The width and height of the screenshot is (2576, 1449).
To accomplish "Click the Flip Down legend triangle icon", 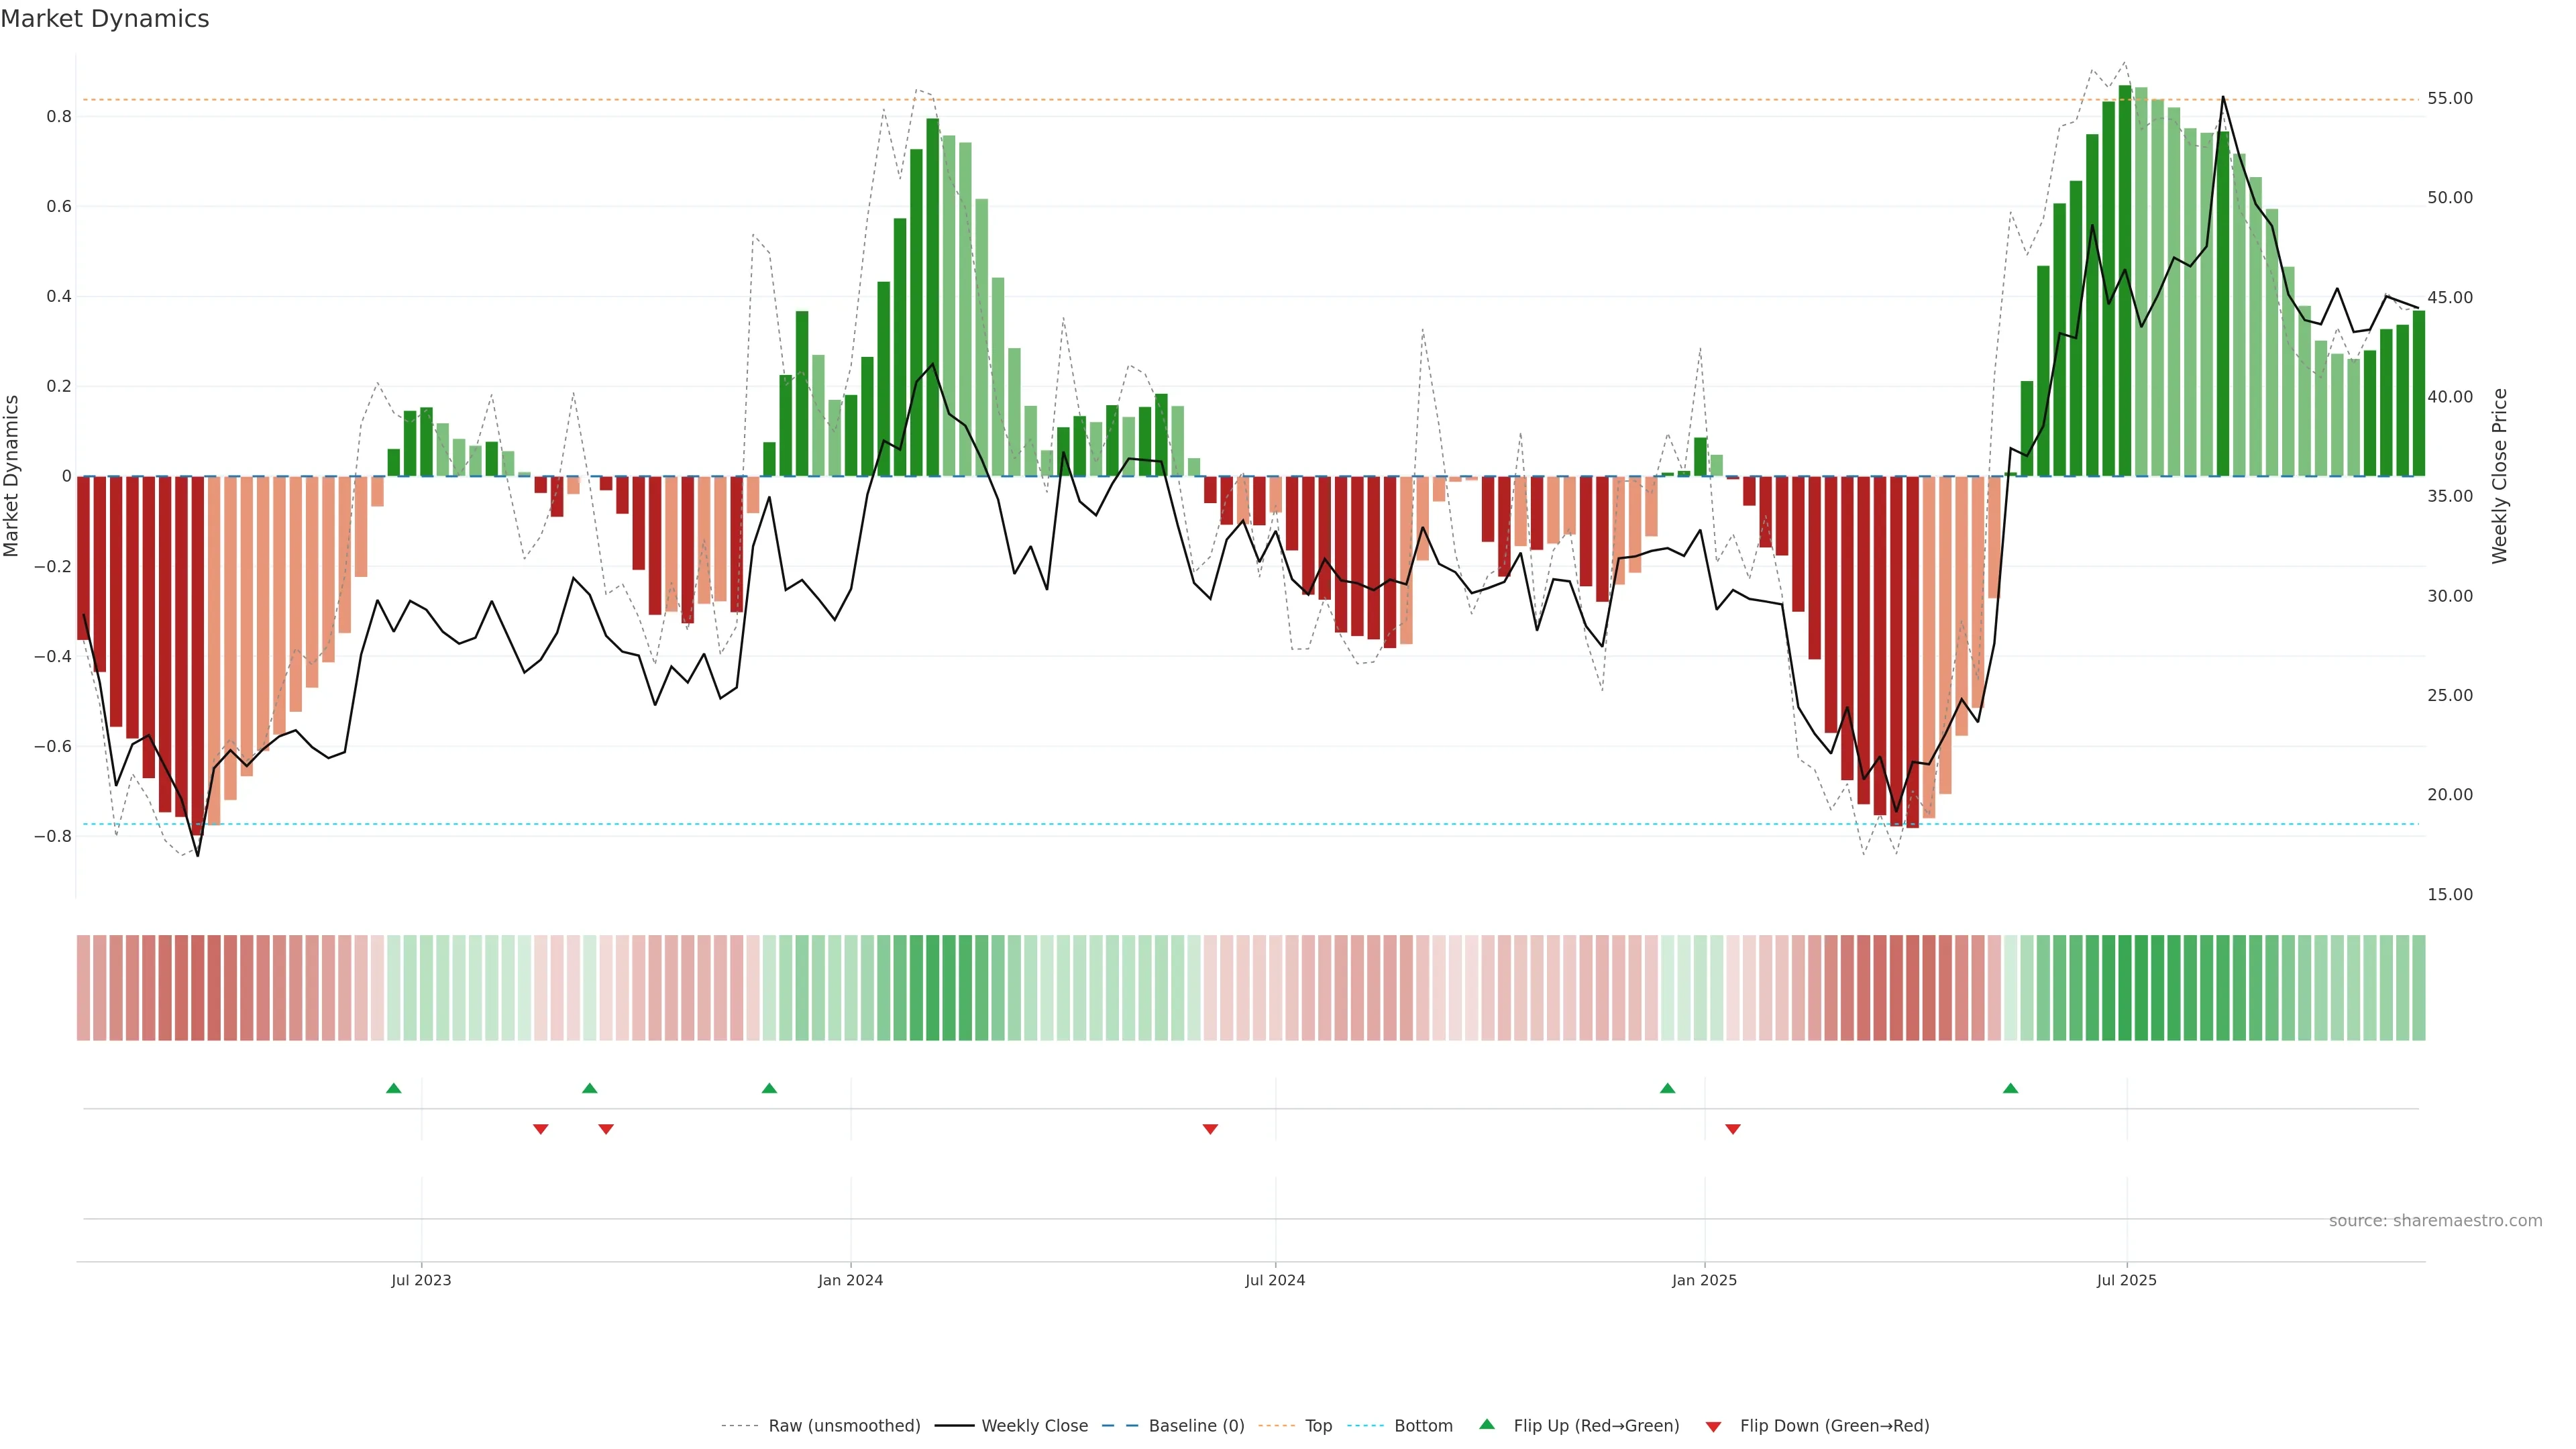I will pyautogui.click(x=1713, y=1426).
